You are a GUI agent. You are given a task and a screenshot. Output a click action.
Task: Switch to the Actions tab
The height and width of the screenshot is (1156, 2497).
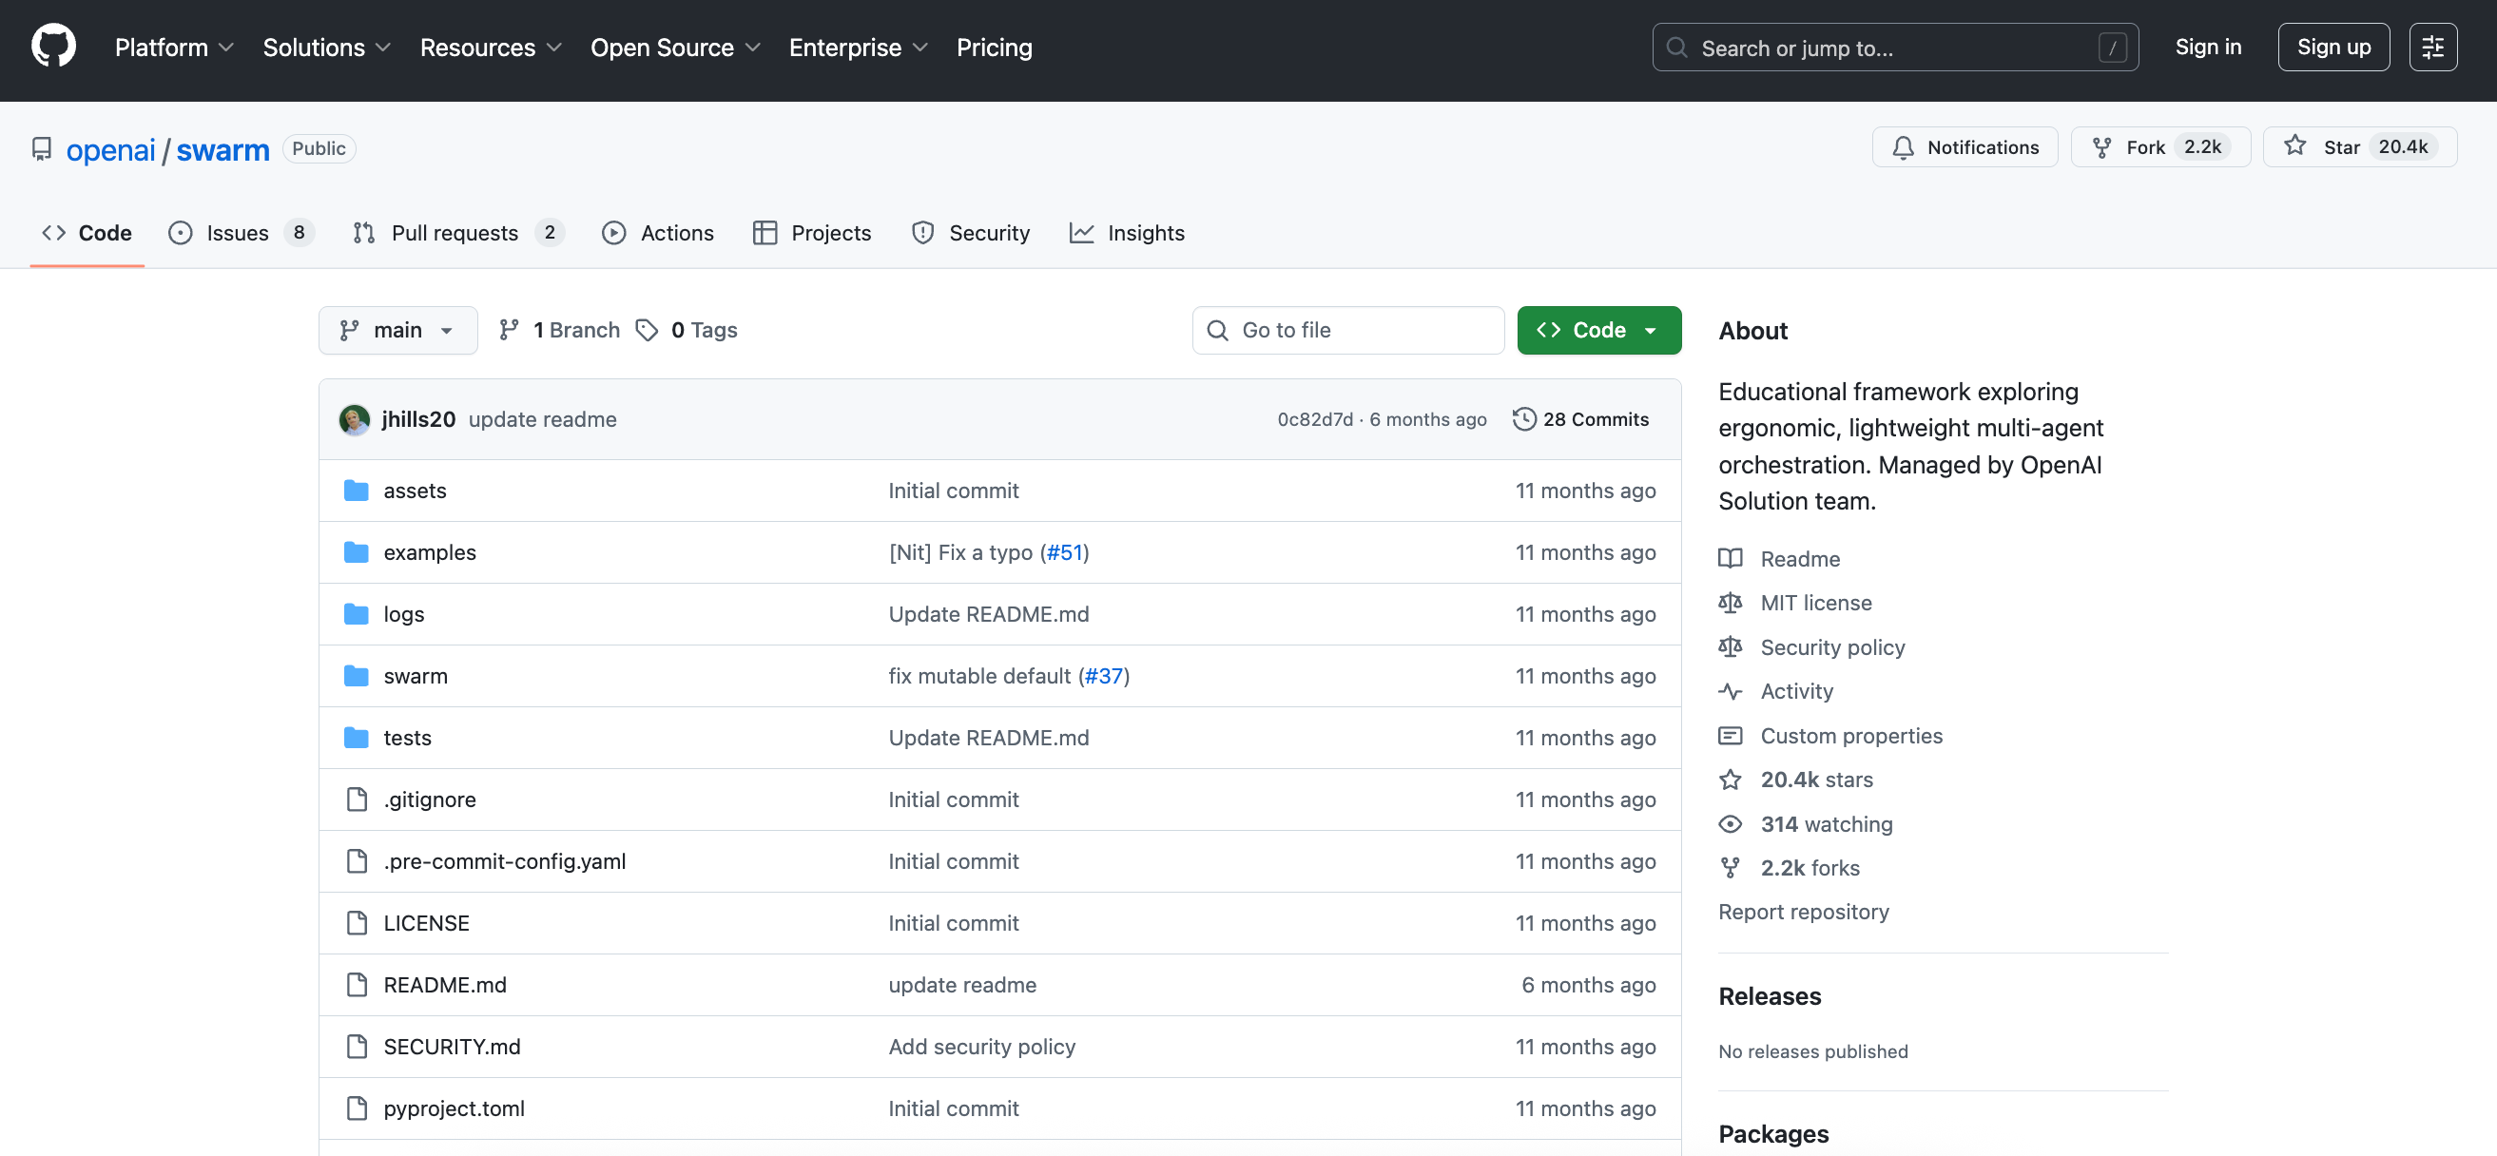[658, 233]
